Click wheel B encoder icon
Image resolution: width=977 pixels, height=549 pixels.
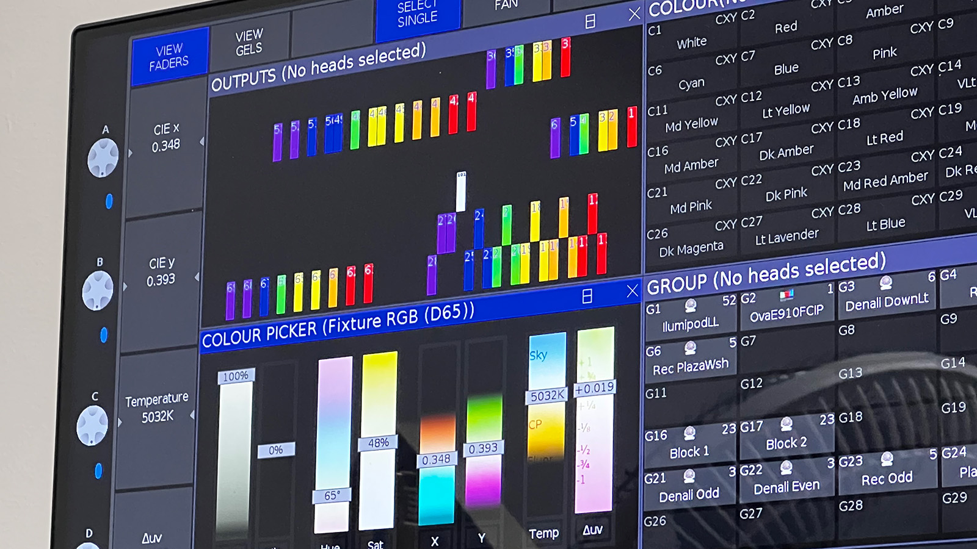98,290
